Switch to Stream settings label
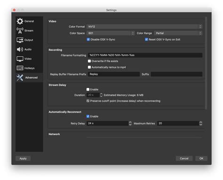The height and width of the screenshot is (180, 223). pos(29,31)
